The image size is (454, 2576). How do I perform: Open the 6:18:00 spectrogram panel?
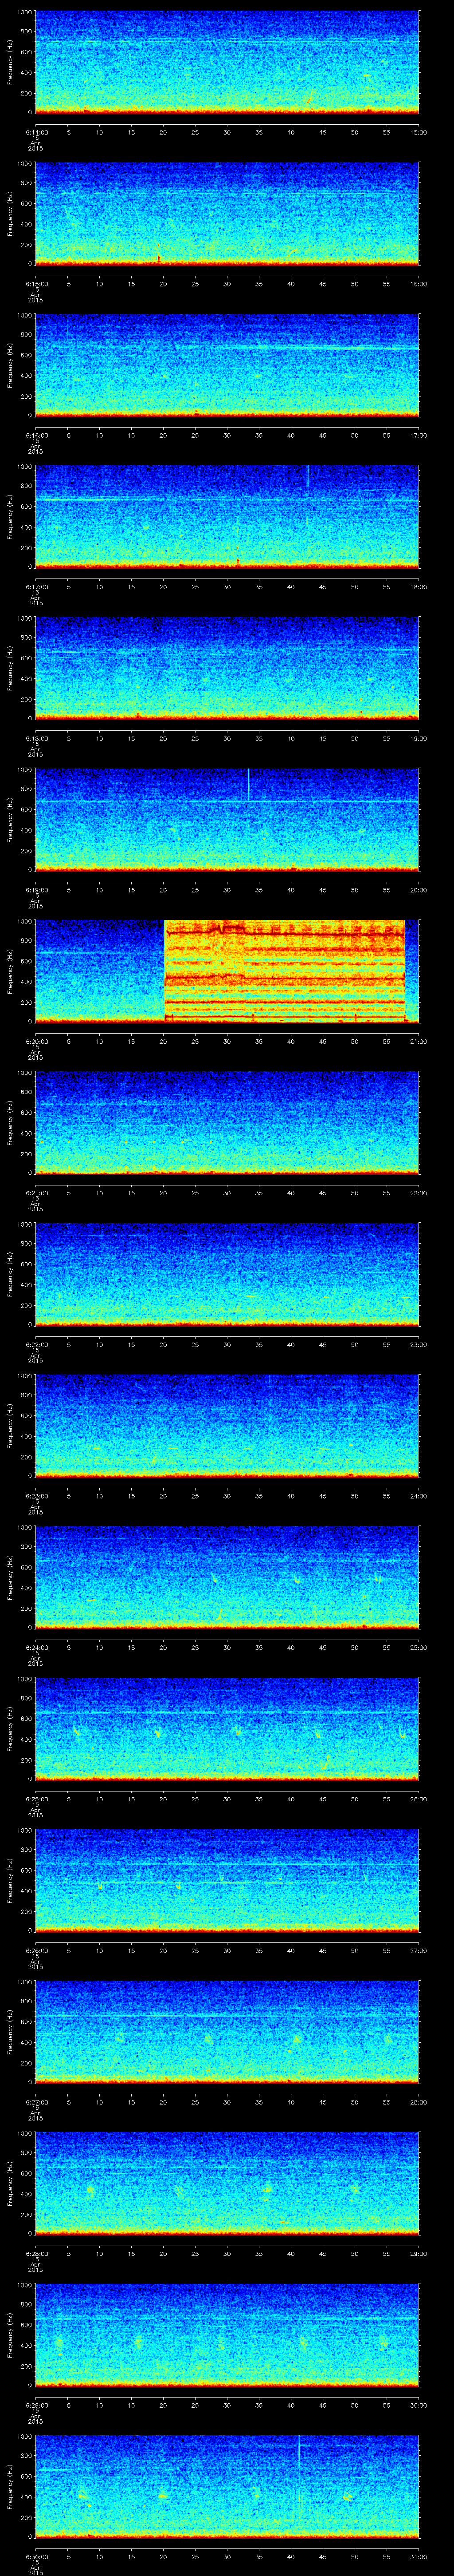point(227,668)
